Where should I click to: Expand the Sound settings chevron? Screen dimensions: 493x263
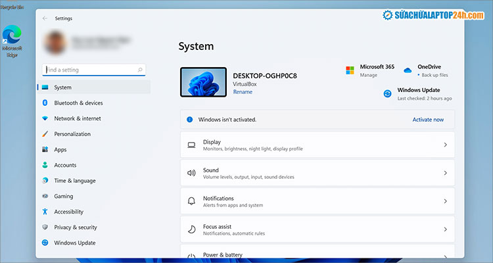[445, 173]
